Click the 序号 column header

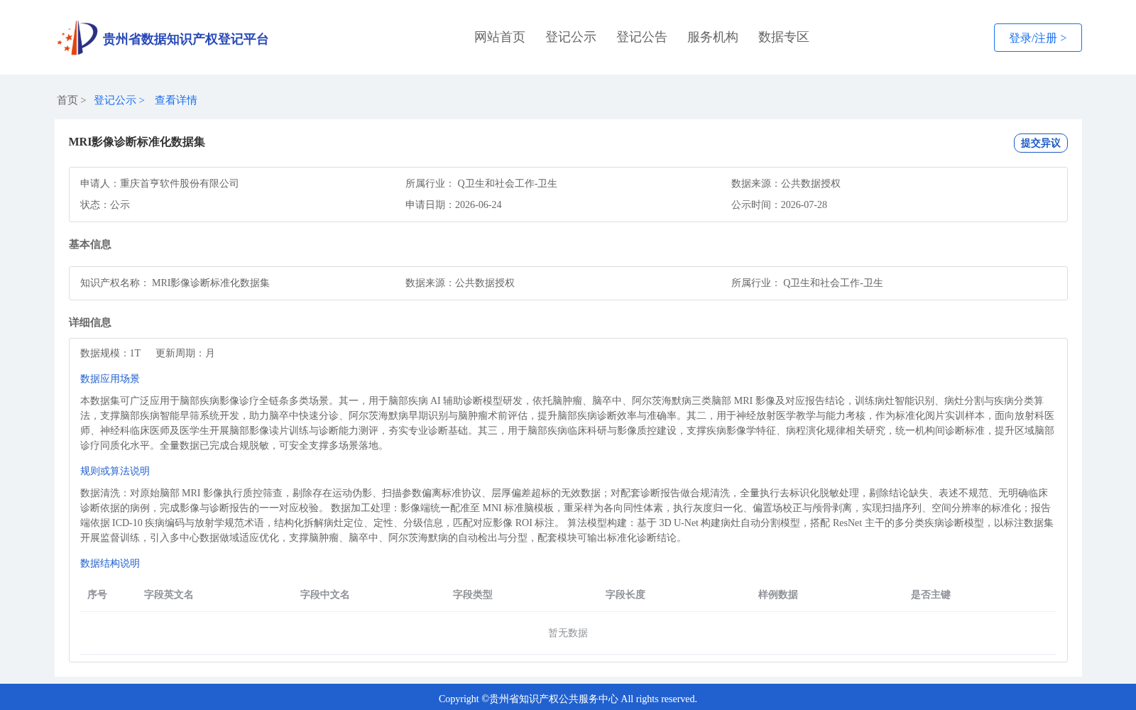[x=97, y=594]
